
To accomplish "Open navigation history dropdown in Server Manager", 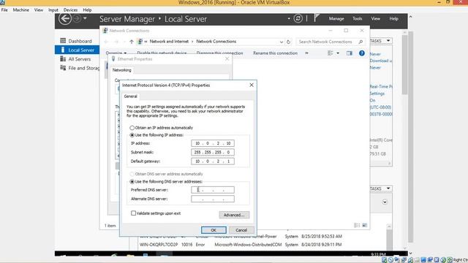I will pyautogui.click(x=85, y=18).
